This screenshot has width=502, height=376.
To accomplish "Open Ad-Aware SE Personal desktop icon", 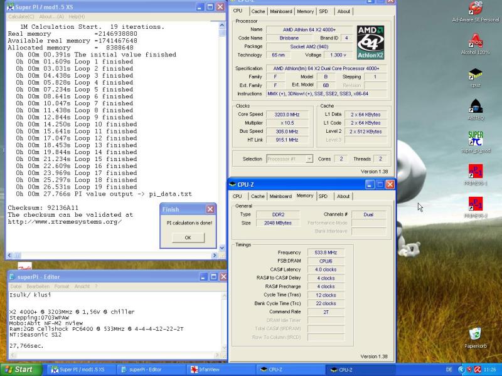I will [x=476, y=8].
